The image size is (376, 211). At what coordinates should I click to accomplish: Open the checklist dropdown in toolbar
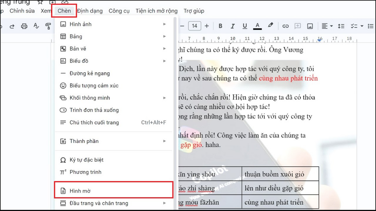point(356,26)
